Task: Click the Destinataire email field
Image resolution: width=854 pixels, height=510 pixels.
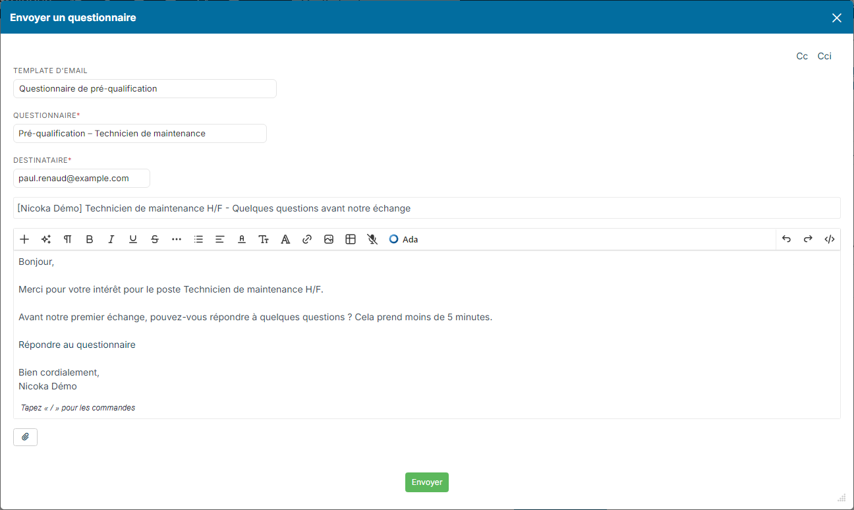Action: click(x=82, y=179)
